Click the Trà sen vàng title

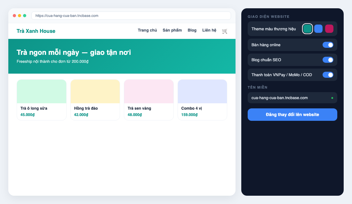[x=139, y=108]
